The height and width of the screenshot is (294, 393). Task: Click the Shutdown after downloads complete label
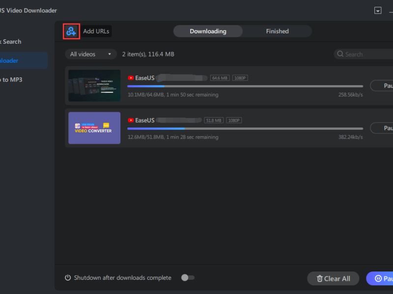coord(122,278)
